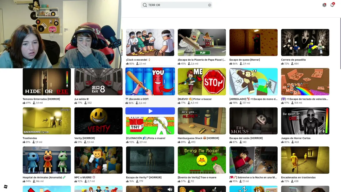Open the Pintar o buscar STOP sign thumbnail
The height and width of the screenshot is (192, 341).
point(202,82)
